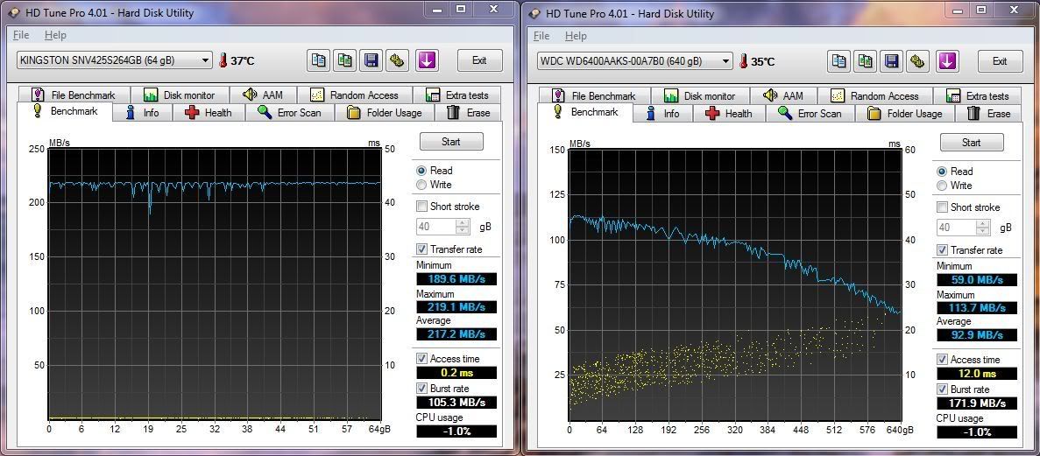Open the File menu in the Kingston window
Screen dimensions: 1040x456
(21, 35)
